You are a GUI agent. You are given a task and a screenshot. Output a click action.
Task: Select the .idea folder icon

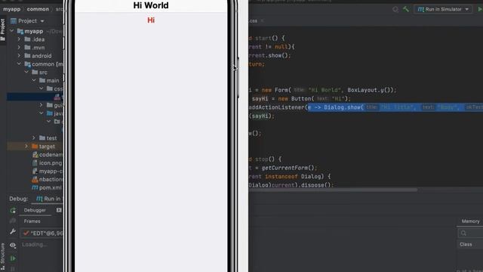pos(27,39)
